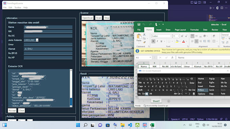Open the Page Layout ribbon tab
Viewport: 230px width, 129px height.
[x=180, y=30]
